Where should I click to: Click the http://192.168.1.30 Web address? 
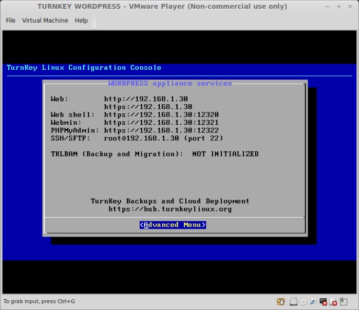[x=146, y=99]
